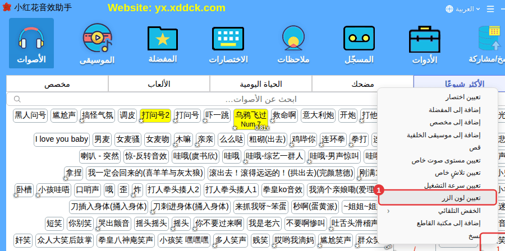Image resolution: width=505 pixels, height=251 pixels.
Task: Select تعيين مستوى صوت خاص entry
Action: pos(437,160)
